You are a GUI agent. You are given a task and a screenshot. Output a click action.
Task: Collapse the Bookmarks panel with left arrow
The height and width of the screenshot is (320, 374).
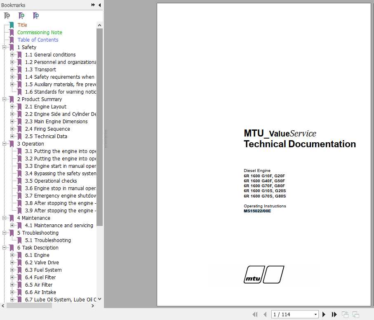100,5
